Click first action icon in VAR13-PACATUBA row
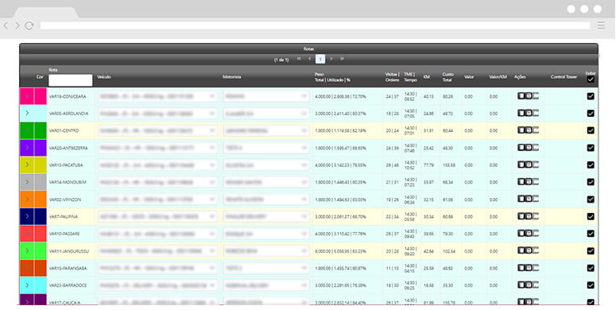The image size is (616, 310). pyautogui.click(x=521, y=165)
